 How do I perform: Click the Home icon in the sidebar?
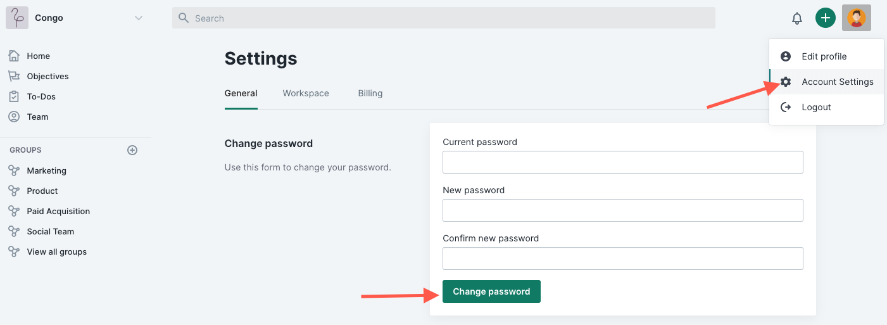click(x=14, y=56)
